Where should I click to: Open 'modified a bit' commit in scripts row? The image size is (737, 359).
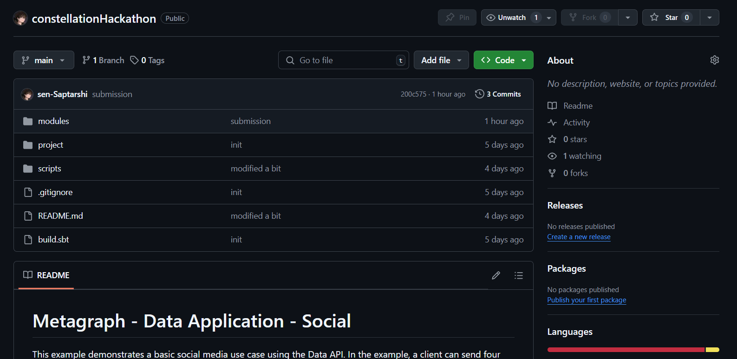[256, 169]
